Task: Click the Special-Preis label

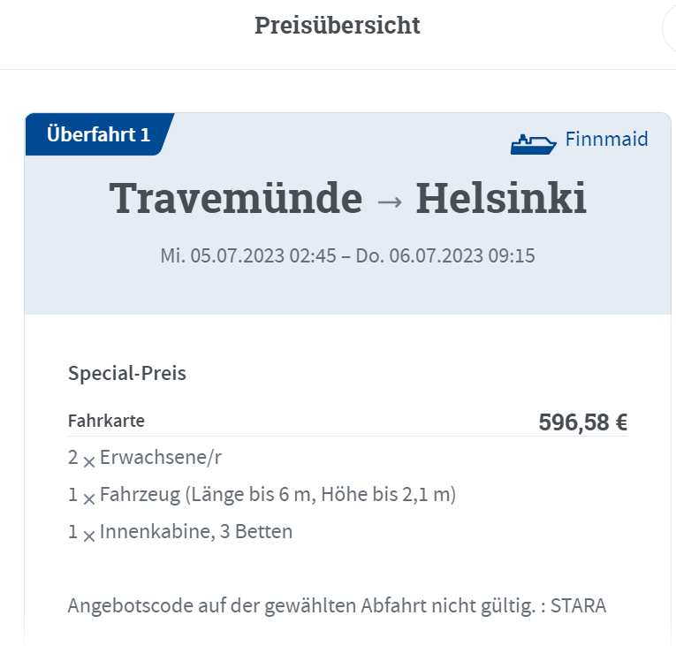Action: (127, 373)
